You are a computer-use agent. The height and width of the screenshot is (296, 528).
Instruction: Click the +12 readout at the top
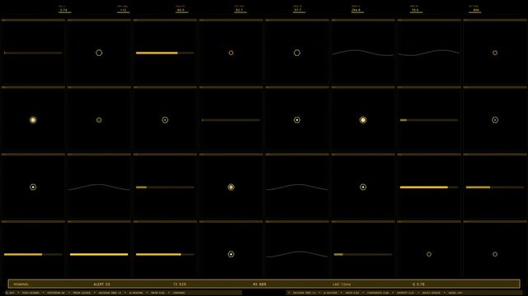[x=123, y=10]
